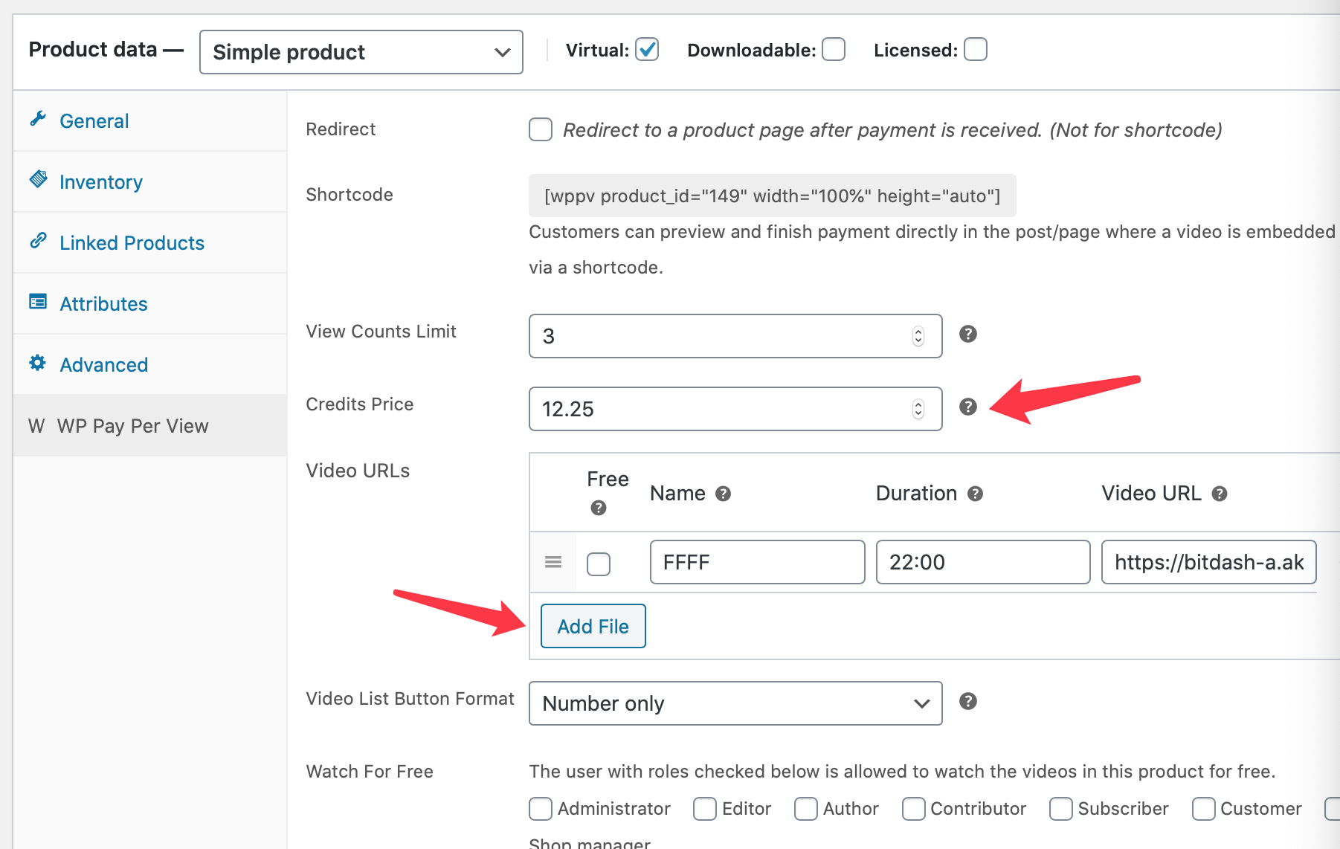Open the Video List Button Format dropdown
The height and width of the screenshot is (849, 1340).
click(735, 703)
